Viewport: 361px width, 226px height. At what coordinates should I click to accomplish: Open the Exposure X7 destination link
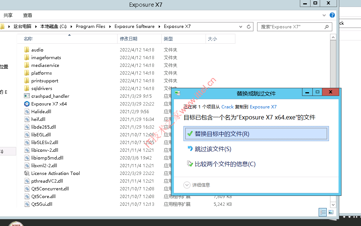point(263,107)
